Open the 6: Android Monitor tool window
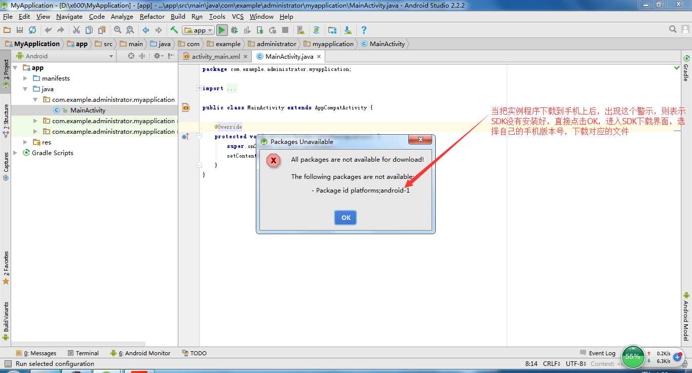This screenshot has width=692, height=373. 140,353
